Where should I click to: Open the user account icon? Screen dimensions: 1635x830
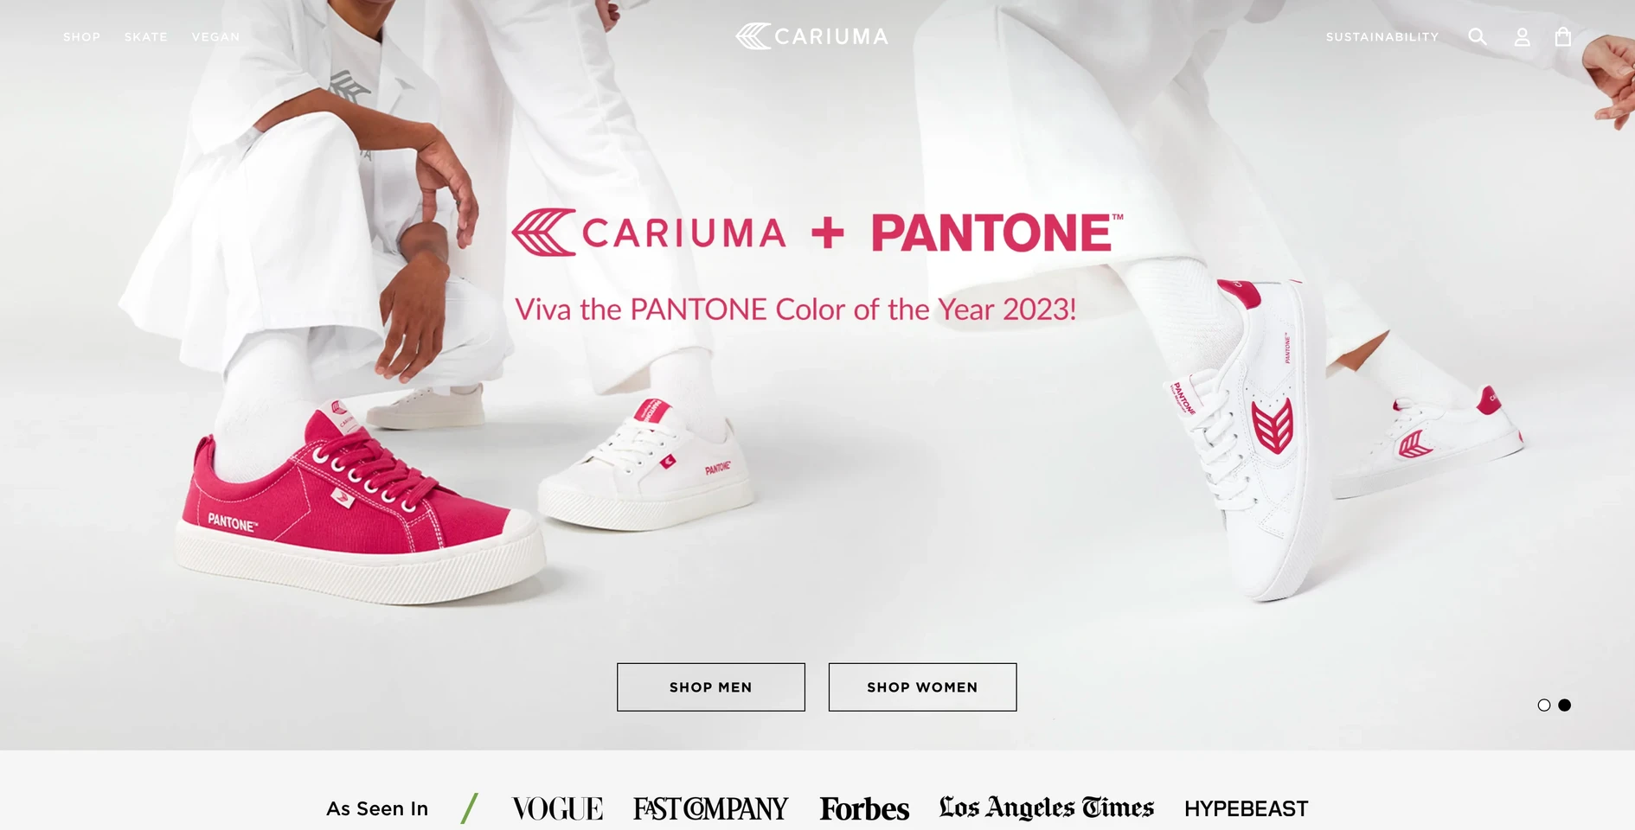tap(1522, 37)
